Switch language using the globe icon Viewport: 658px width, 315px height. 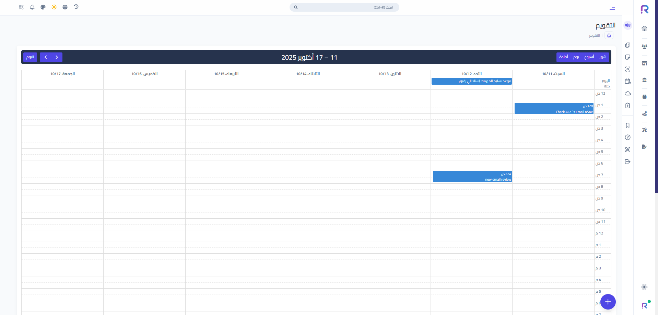click(x=65, y=7)
